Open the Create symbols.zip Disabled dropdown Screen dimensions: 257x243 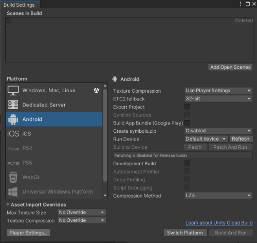tap(218, 131)
